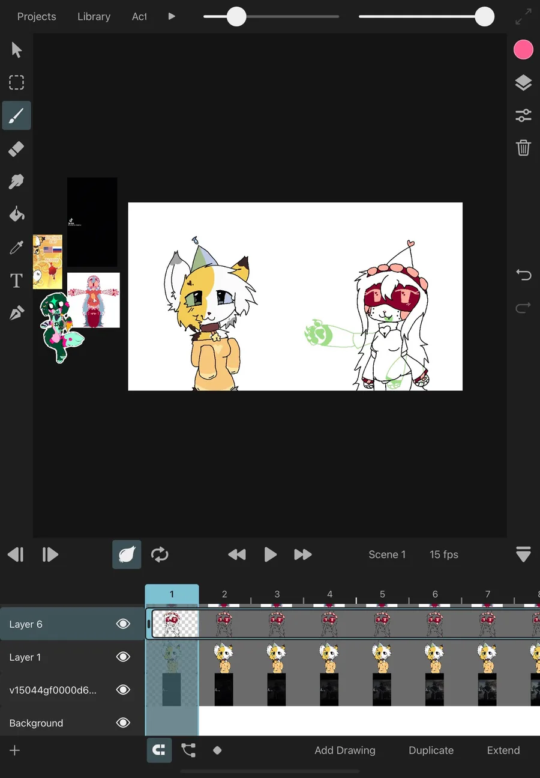
Task: Choose the Eyedropper tool
Action: tap(16, 247)
